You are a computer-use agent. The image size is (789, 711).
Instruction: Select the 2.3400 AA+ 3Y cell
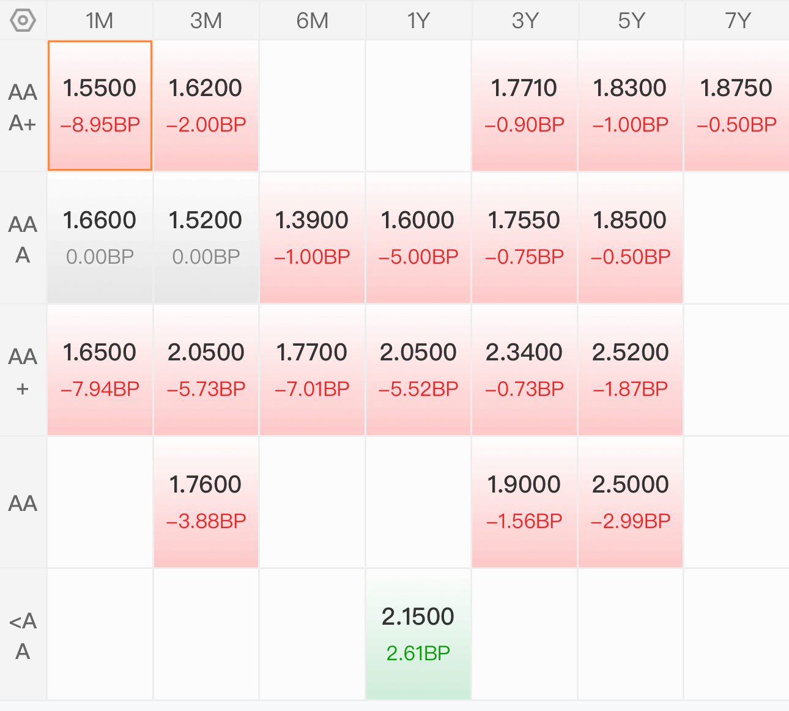tap(524, 370)
